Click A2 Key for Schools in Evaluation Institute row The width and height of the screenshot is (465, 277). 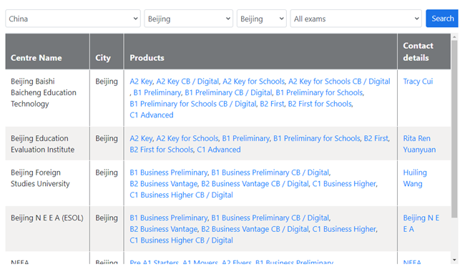coord(187,138)
